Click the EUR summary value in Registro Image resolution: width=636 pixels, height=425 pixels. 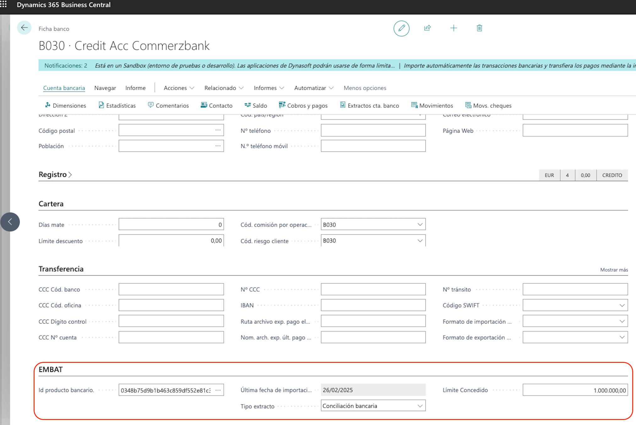[549, 175]
